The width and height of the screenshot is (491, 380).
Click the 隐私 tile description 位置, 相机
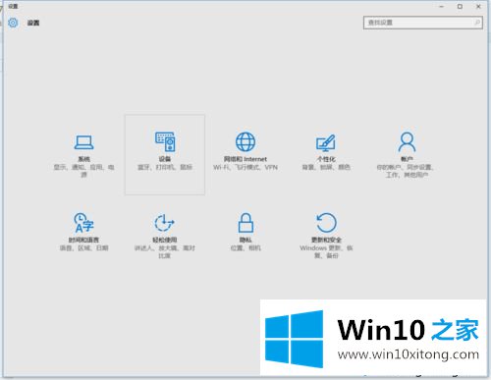coord(245,247)
